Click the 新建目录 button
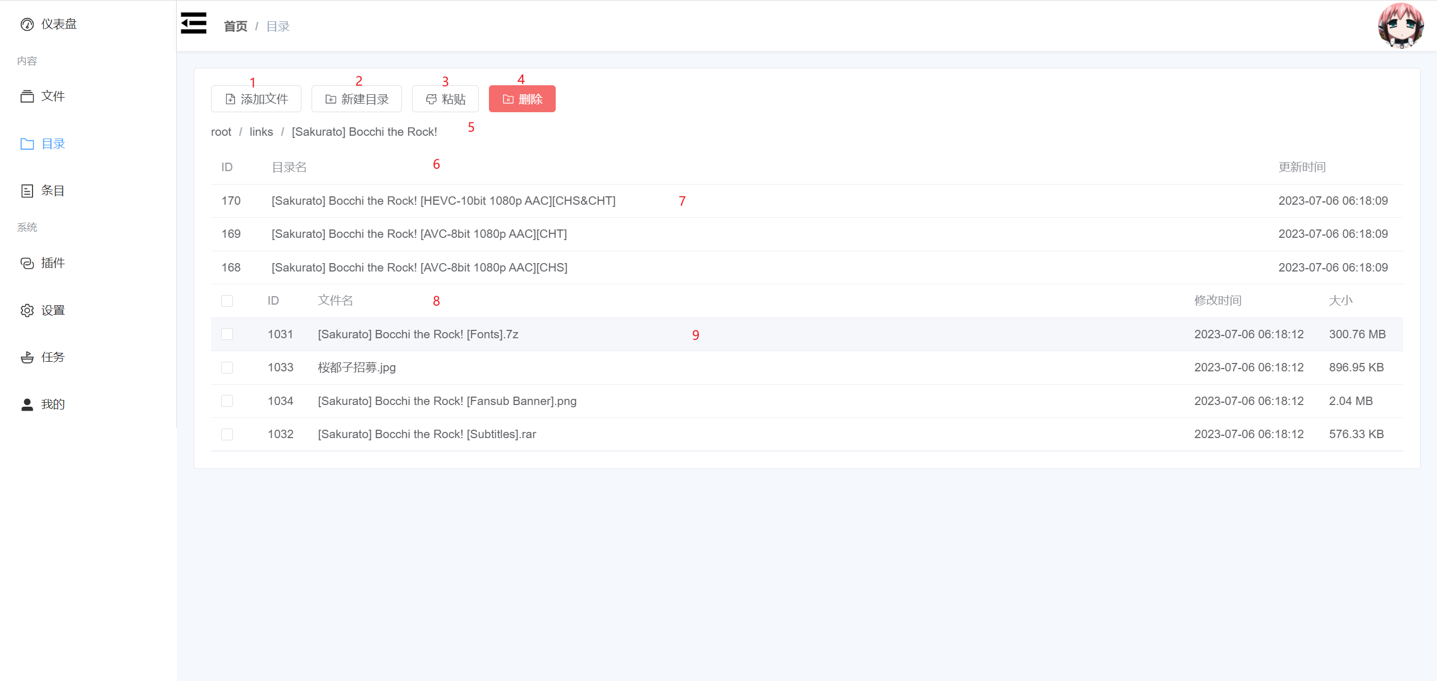This screenshot has height=681, width=1437. (x=356, y=99)
